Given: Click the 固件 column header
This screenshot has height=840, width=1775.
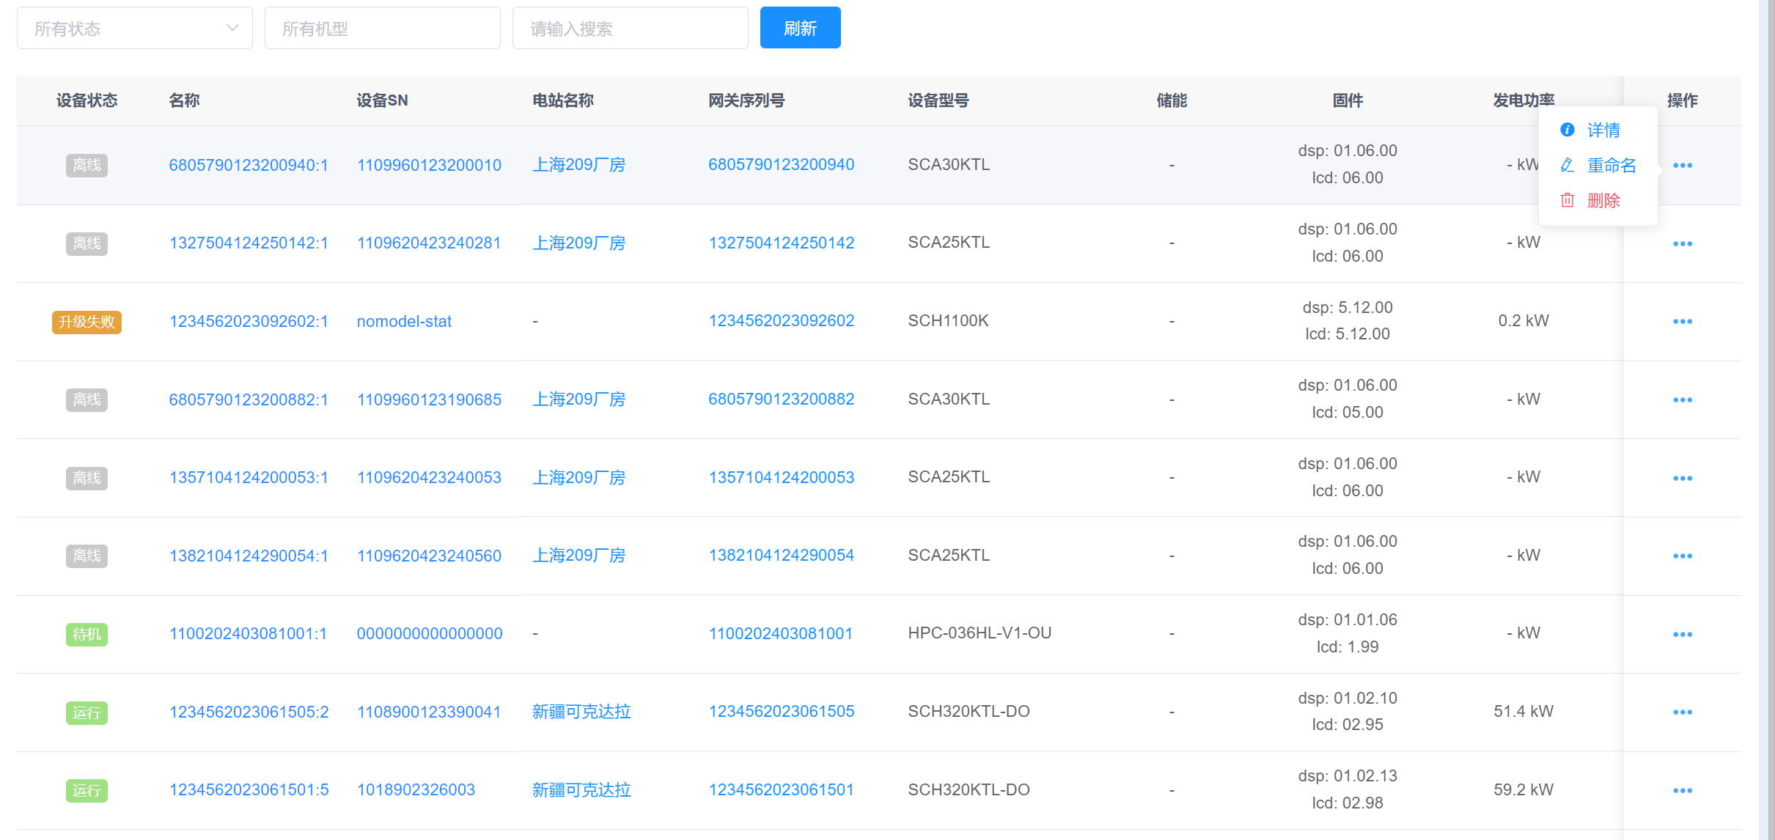Looking at the screenshot, I should 1348,100.
